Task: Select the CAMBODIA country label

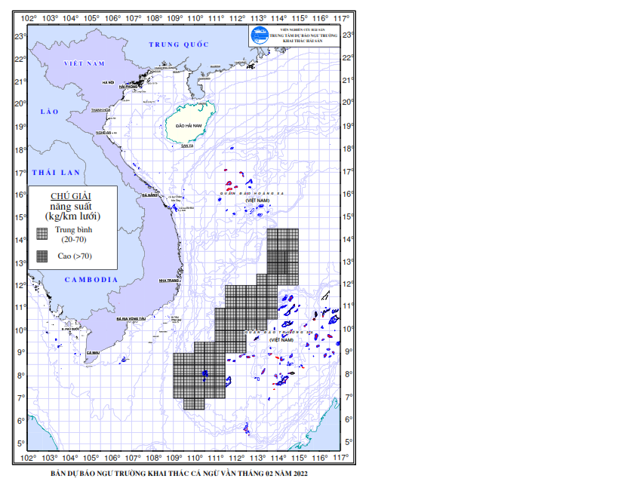Action: click(x=91, y=280)
